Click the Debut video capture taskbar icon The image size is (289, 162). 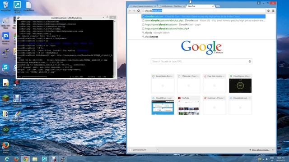[54, 159]
